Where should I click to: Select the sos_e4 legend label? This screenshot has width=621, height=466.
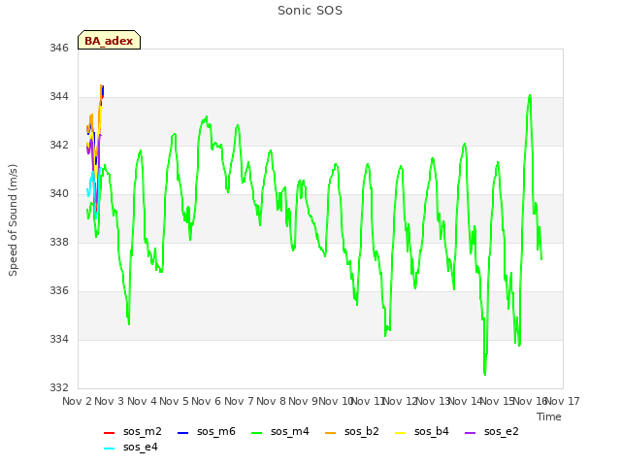pyautogui.click(x=140, y=447)
